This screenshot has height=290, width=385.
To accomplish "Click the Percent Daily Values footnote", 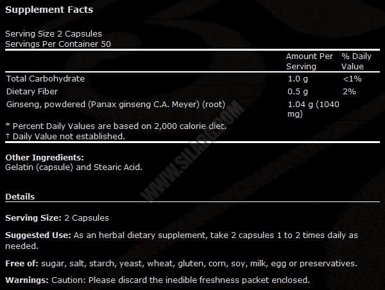I will (116, 126).
